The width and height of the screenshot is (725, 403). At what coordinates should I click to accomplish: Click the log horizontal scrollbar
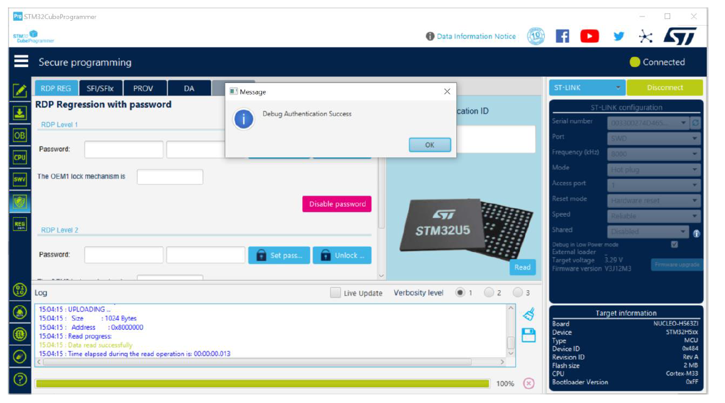point(257,362)
